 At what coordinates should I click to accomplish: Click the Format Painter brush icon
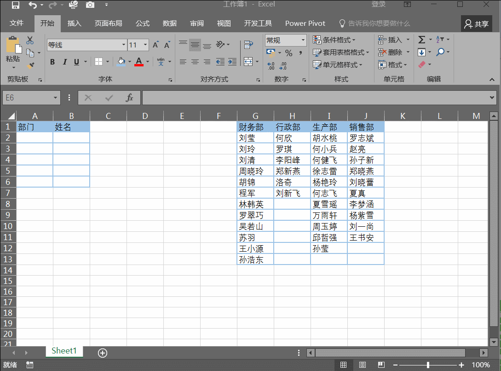(x=30, y=66)
